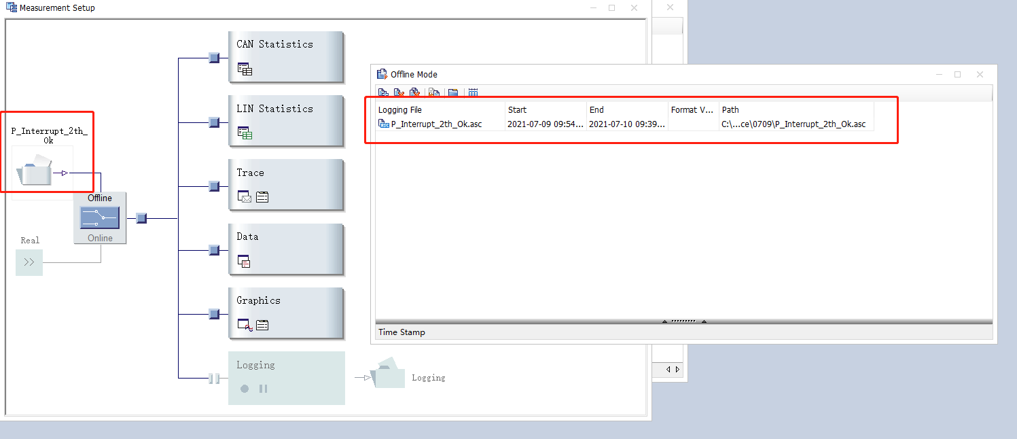Click the break node before Logging block

click(214, 379)
